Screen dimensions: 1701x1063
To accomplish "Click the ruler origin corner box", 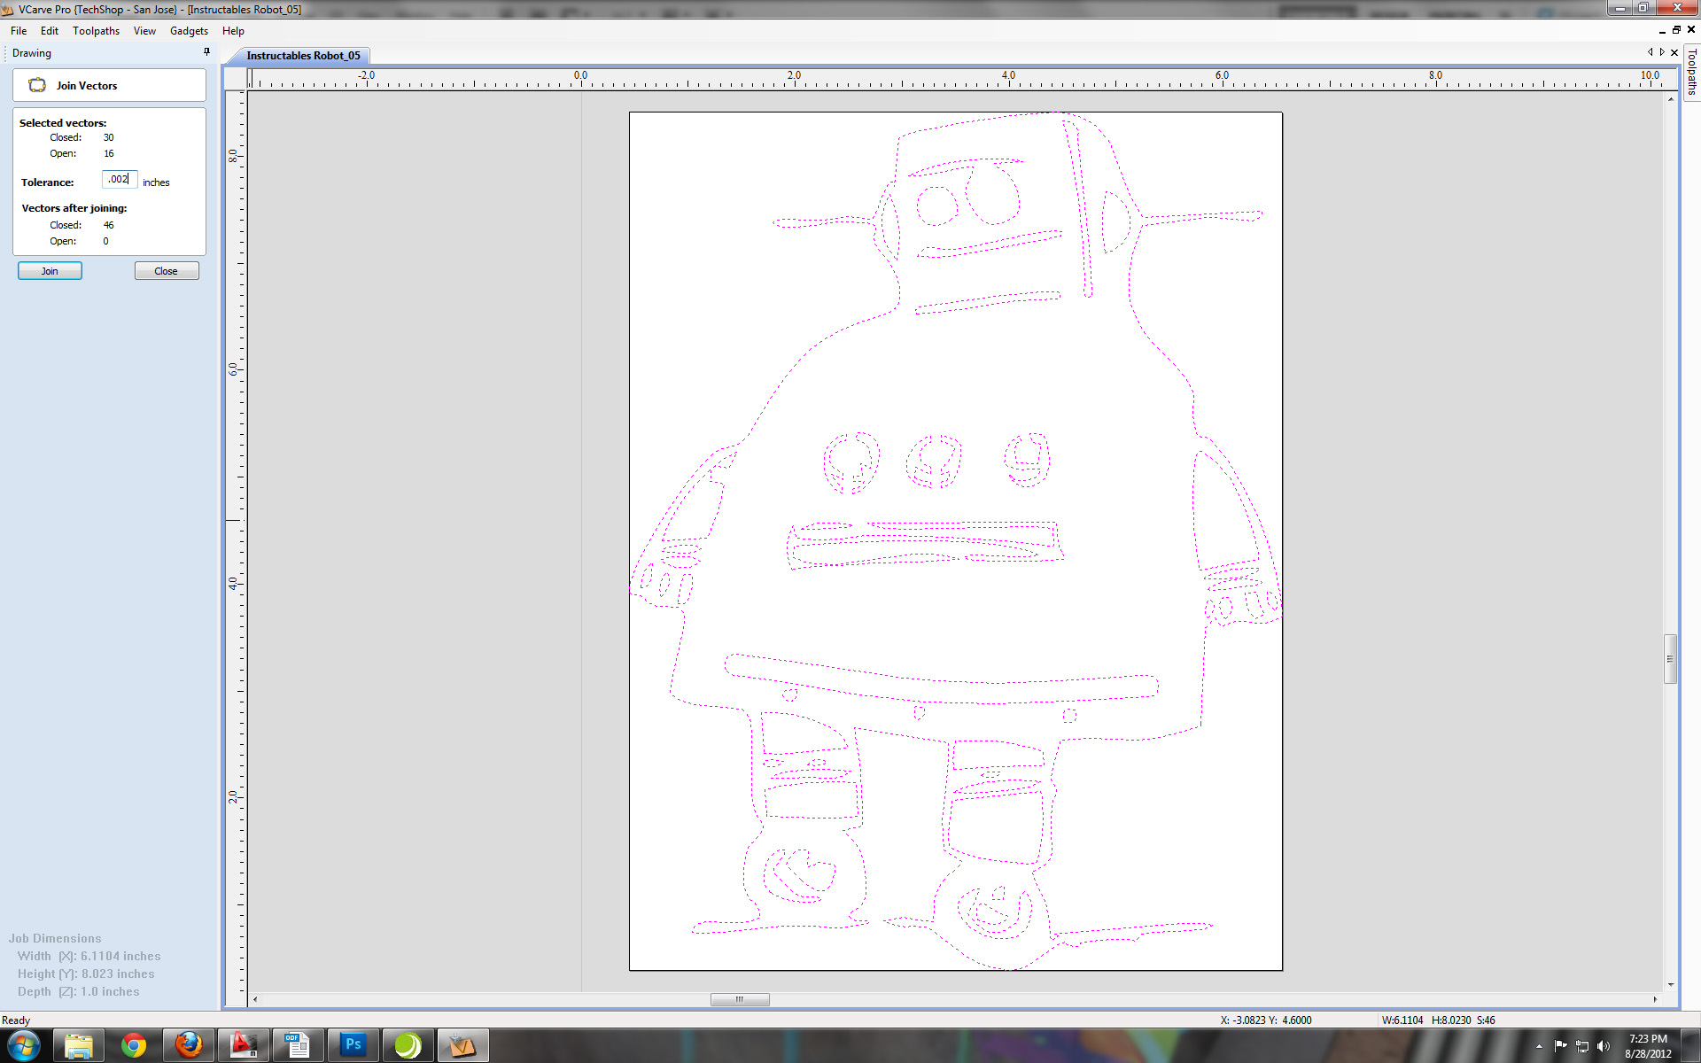I will (x=235, y=78).
